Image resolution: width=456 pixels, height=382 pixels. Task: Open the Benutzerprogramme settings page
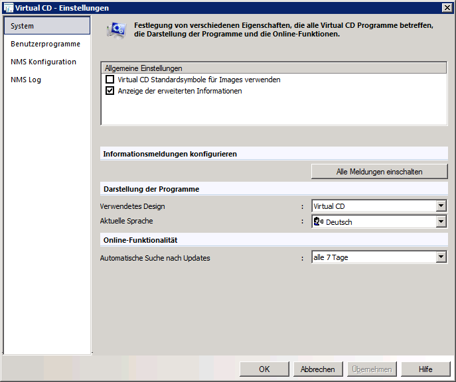[x=45, y=44]
